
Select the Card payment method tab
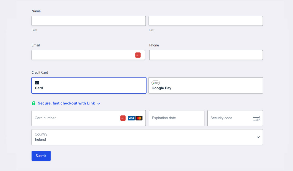pyautogui.click(x=89, y=85)
